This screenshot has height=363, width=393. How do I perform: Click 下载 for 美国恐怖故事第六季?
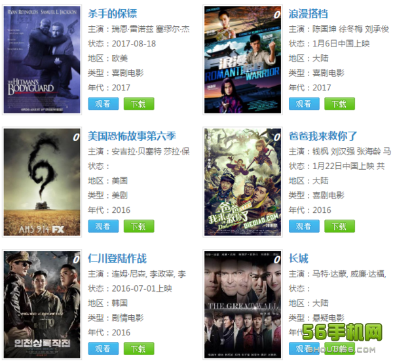pos(139,226)
